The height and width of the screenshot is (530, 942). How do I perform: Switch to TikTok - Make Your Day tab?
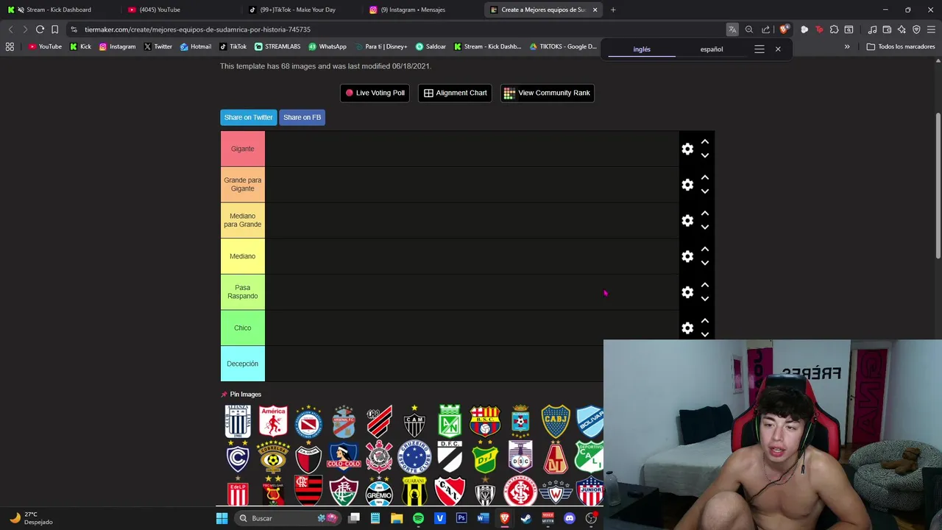tap(298, 10)
